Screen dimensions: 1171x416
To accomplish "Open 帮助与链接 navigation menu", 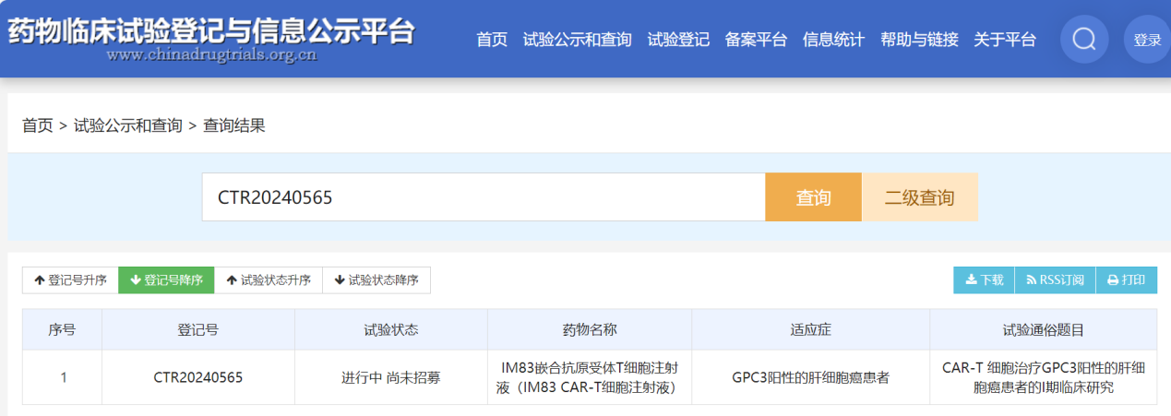I will coord(919,40).
